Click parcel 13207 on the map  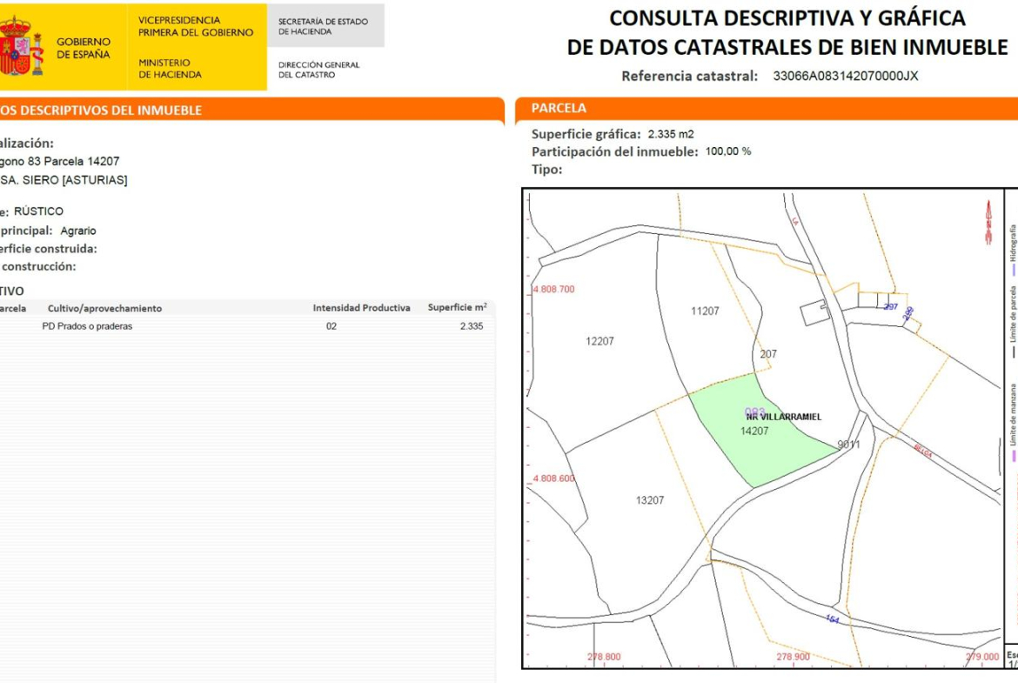(x=649, y=500)
